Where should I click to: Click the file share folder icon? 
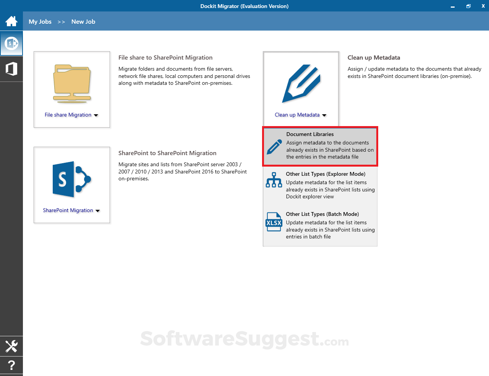coord(72,84)
